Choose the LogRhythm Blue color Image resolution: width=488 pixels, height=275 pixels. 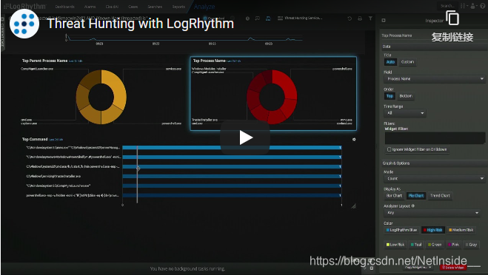(x=401, y=230)
